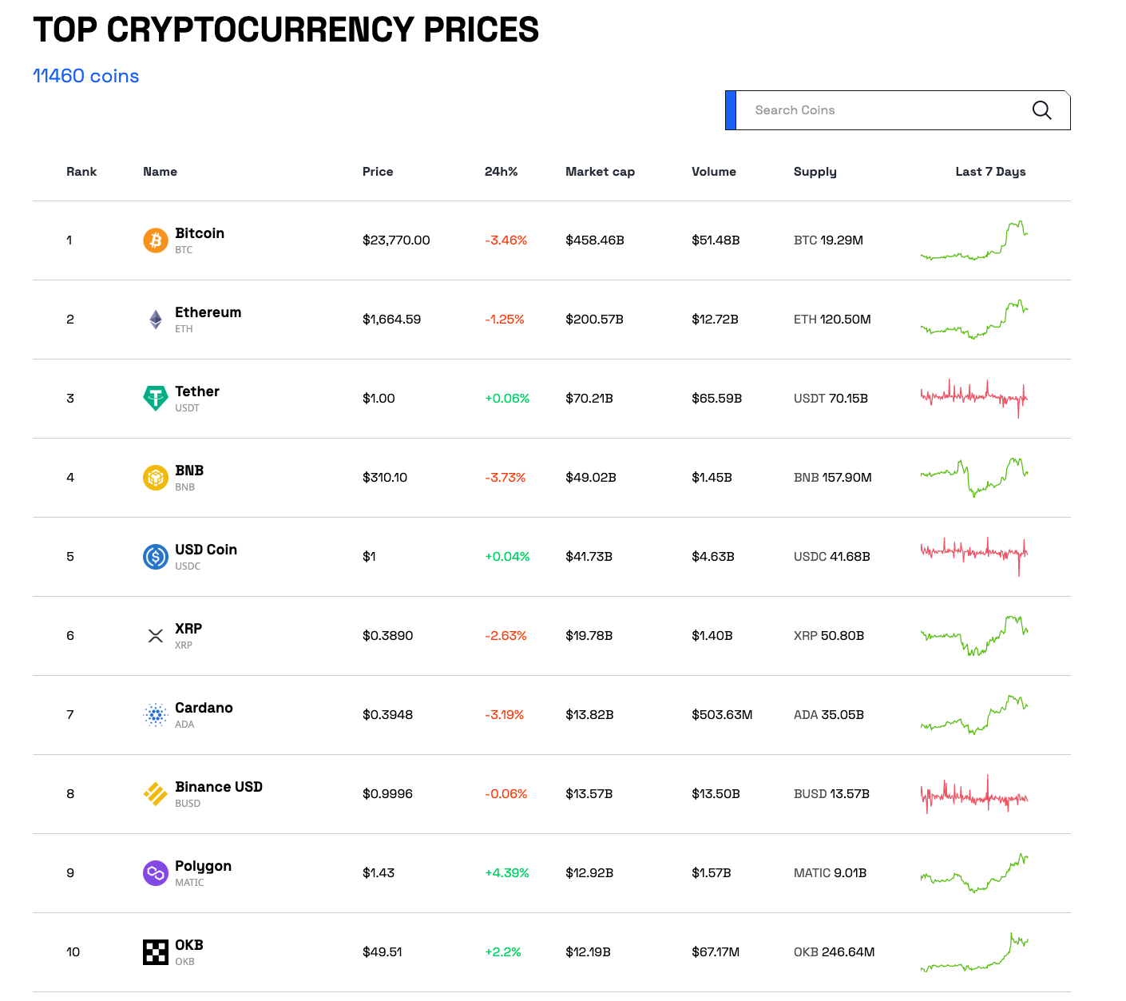1126x1001 pixels.
Task: Click the Bitcoin coin logo icon
Action: 155,240
